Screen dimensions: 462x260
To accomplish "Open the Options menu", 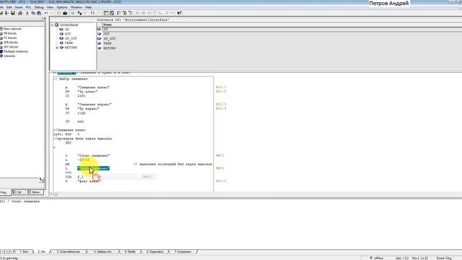I will point(62,7).
